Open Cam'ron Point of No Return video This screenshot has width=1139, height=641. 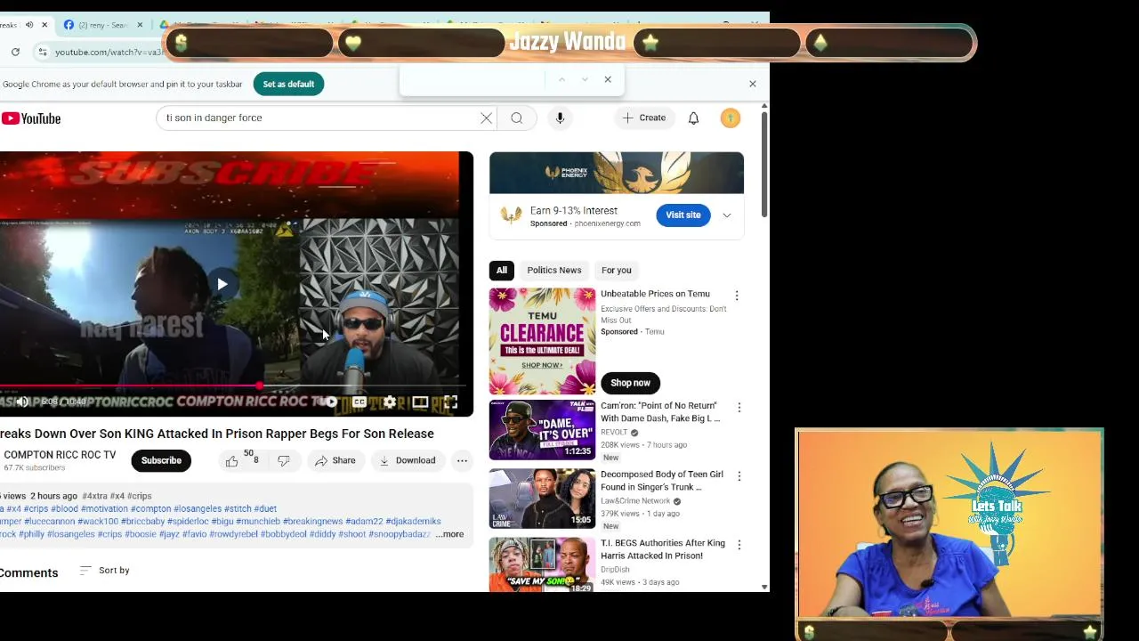(542, 430)
